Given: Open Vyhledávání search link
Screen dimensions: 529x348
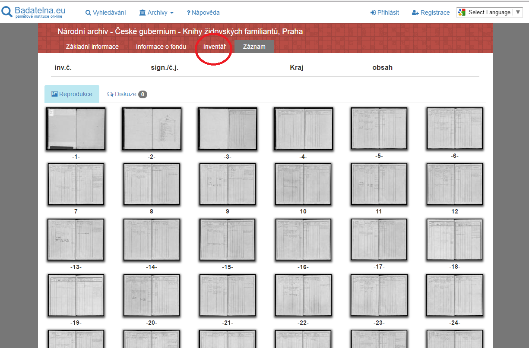Looking at the screenshot, I should (x=106, y=13).
